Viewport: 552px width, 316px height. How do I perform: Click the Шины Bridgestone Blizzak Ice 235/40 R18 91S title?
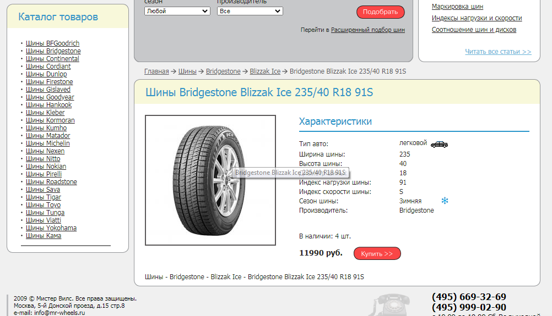pos(259,92)
